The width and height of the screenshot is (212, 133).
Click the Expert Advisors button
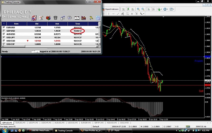pos(111,9)
